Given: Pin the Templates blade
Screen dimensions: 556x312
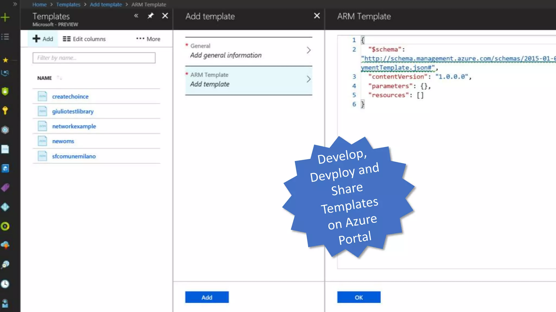Looking at the screenshot, I should [x=150, y=16].
